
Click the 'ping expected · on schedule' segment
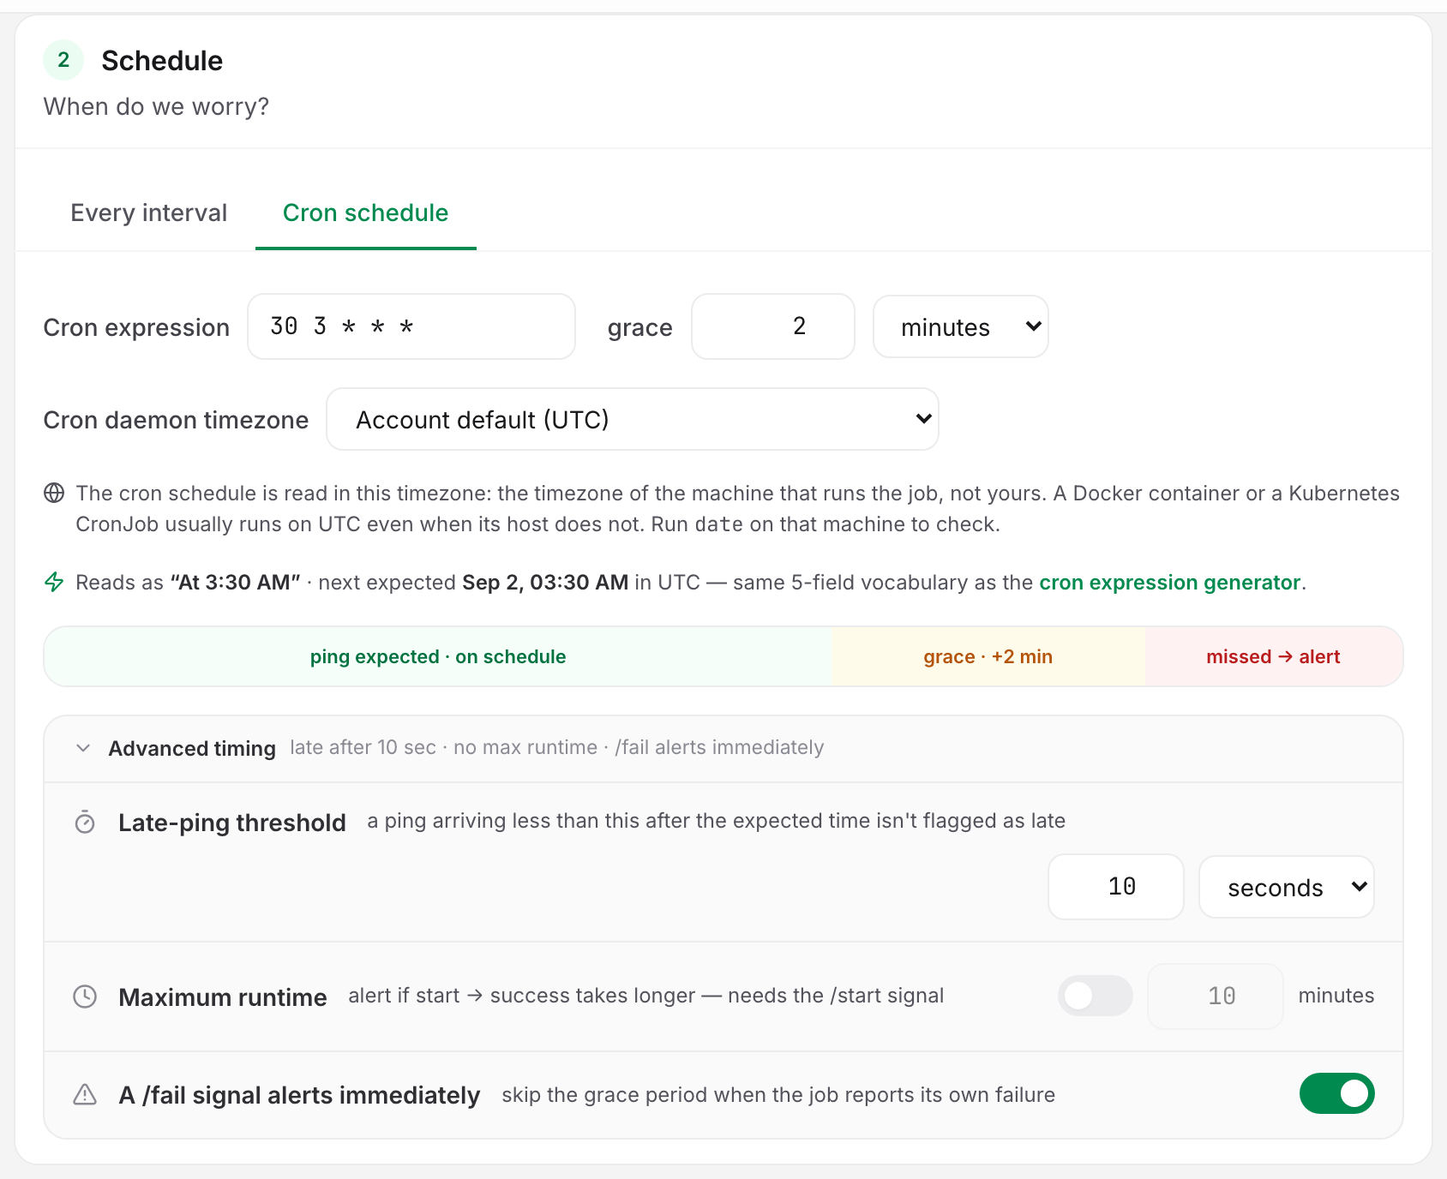tap(438, 656)
